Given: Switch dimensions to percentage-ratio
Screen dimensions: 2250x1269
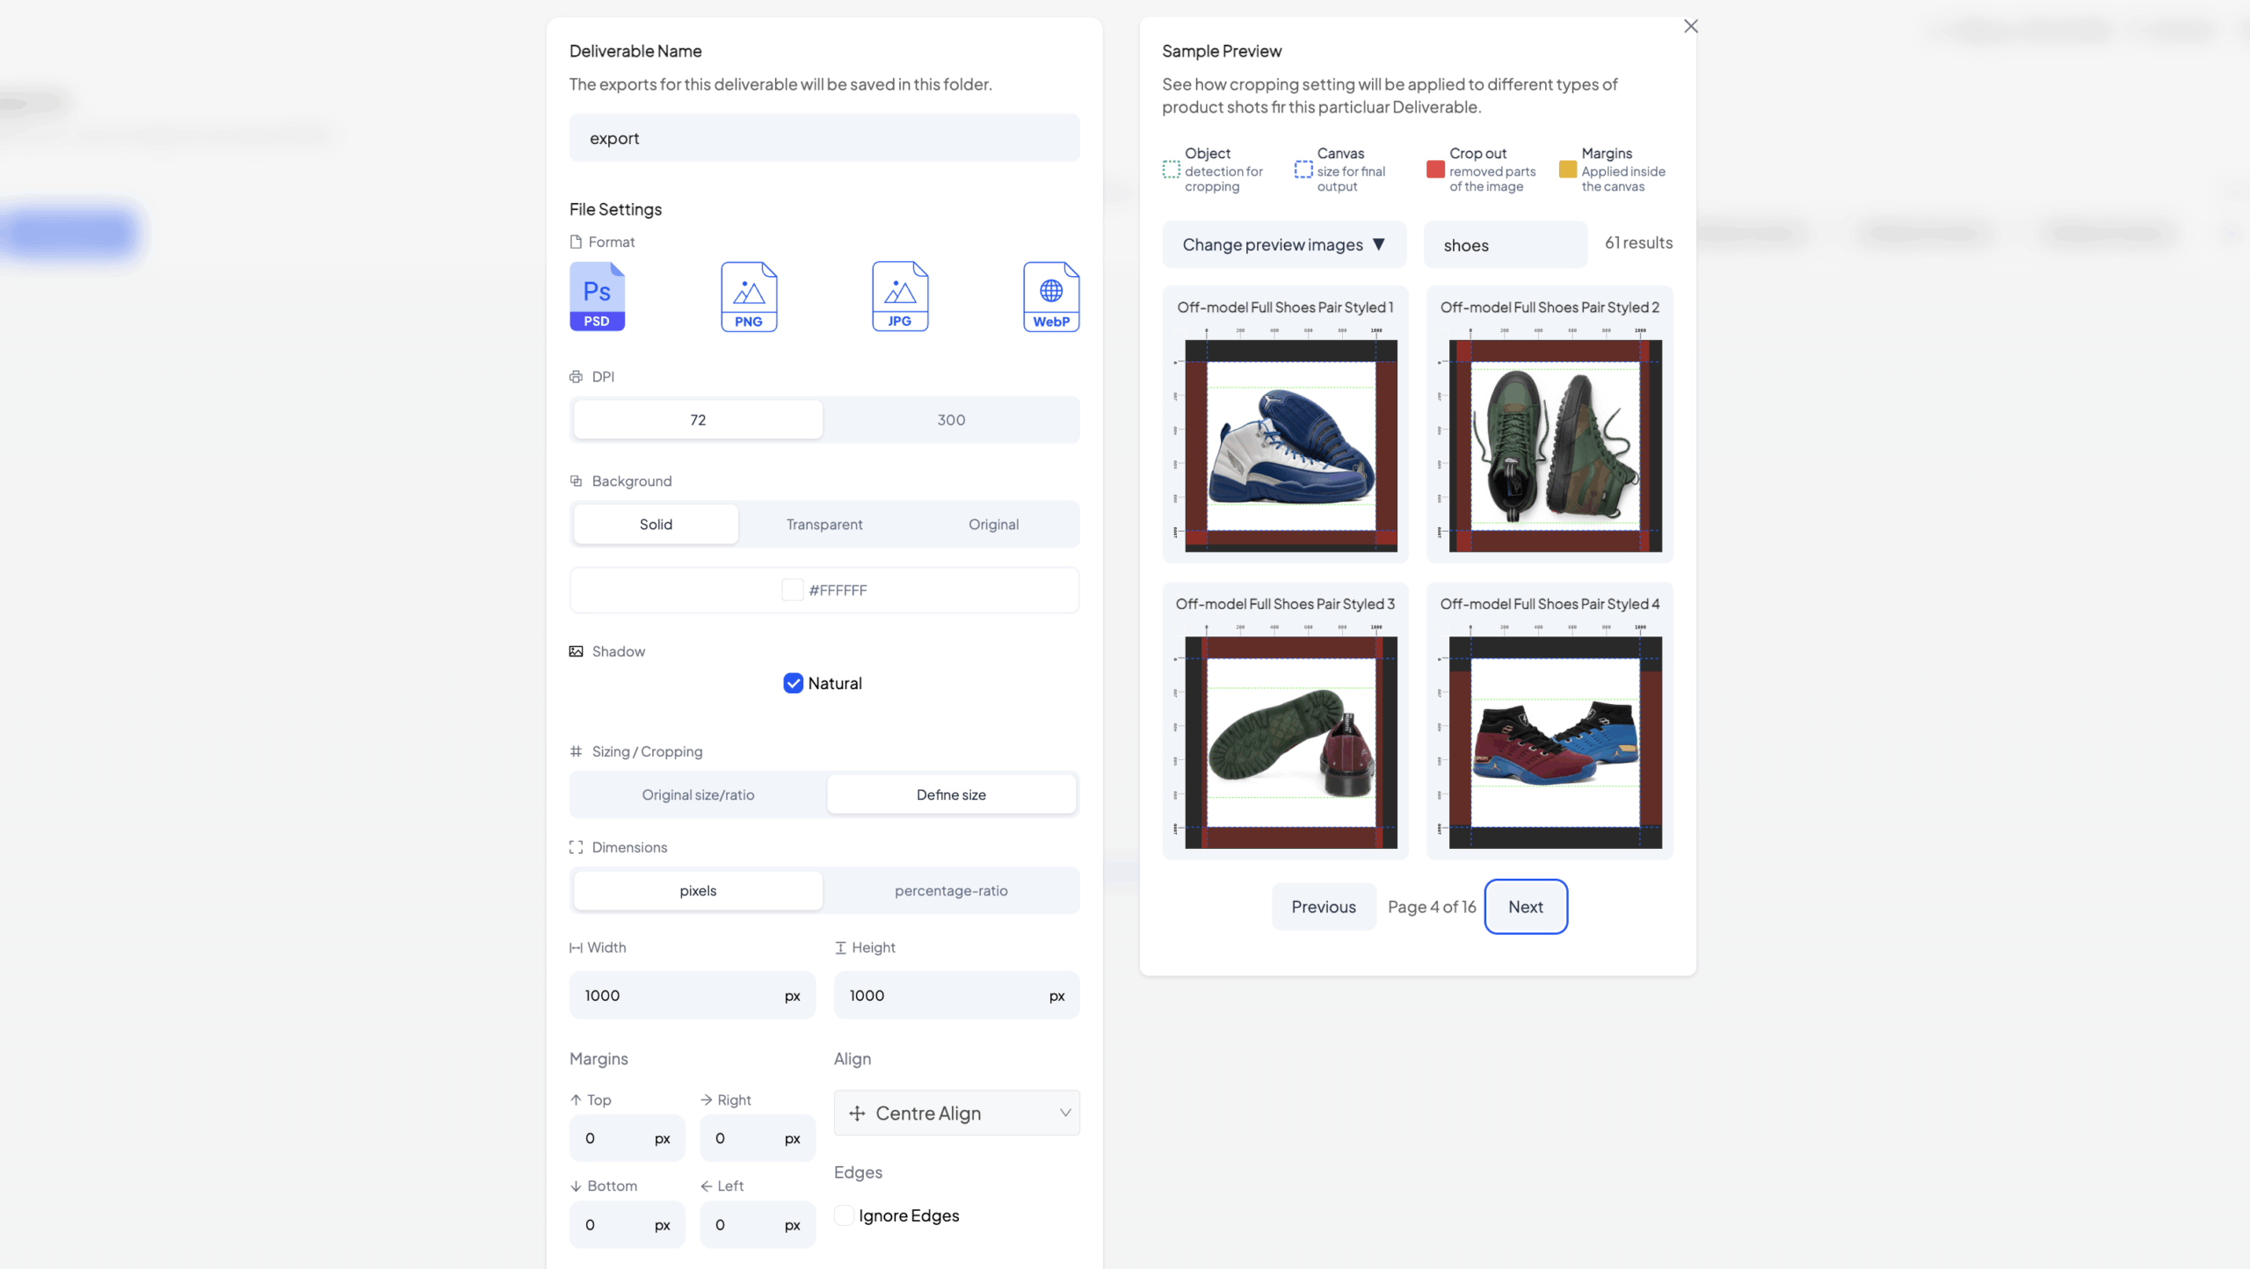Looking at the screenshot, I should click(x=951, y=890).
